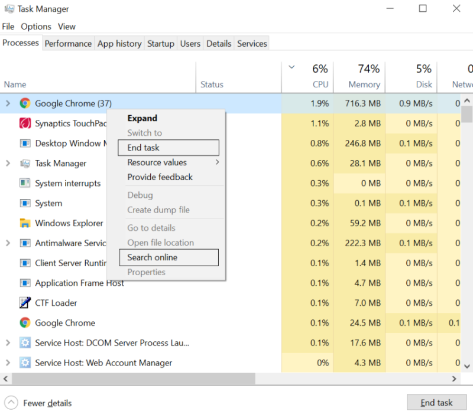The image size is (473, 418).
Task: Choose End task in the context menu
Action: tap(169, 148)
